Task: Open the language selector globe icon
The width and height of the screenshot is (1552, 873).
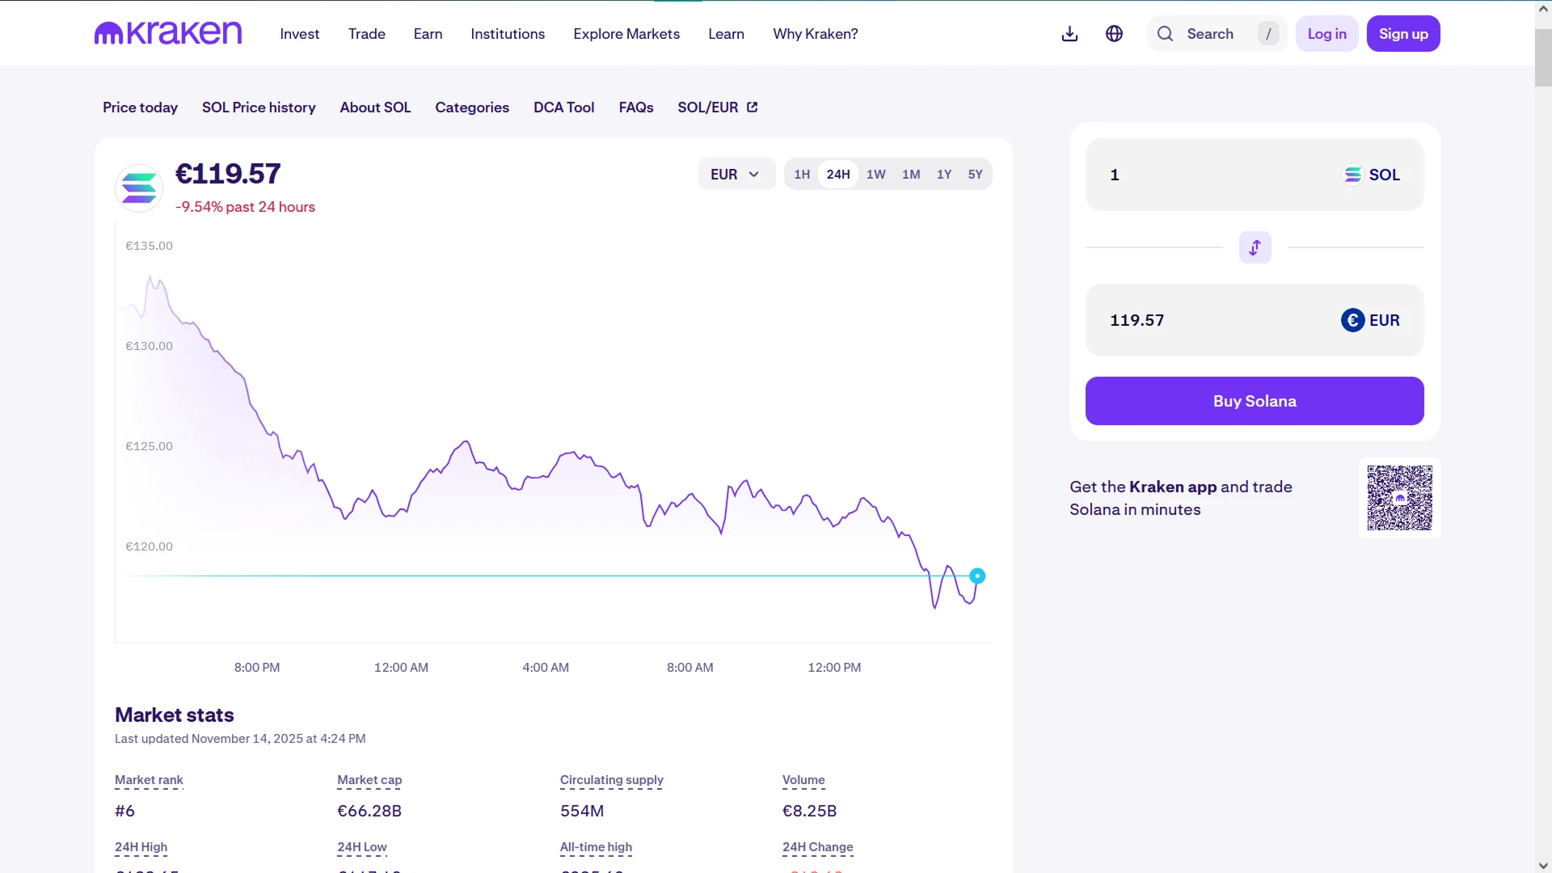Action: pyautogui.click(x=1114, y=33)
